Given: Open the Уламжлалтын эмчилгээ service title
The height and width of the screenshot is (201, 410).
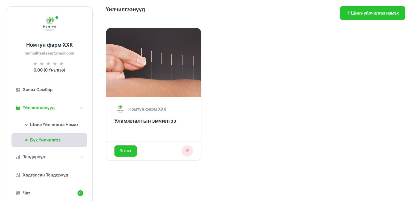Looking at the screenshot, I should pyautogui.click(x=145, y=121).
